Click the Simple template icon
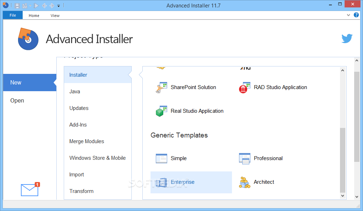This screenshot has height=211, width=363. [161, 158]
